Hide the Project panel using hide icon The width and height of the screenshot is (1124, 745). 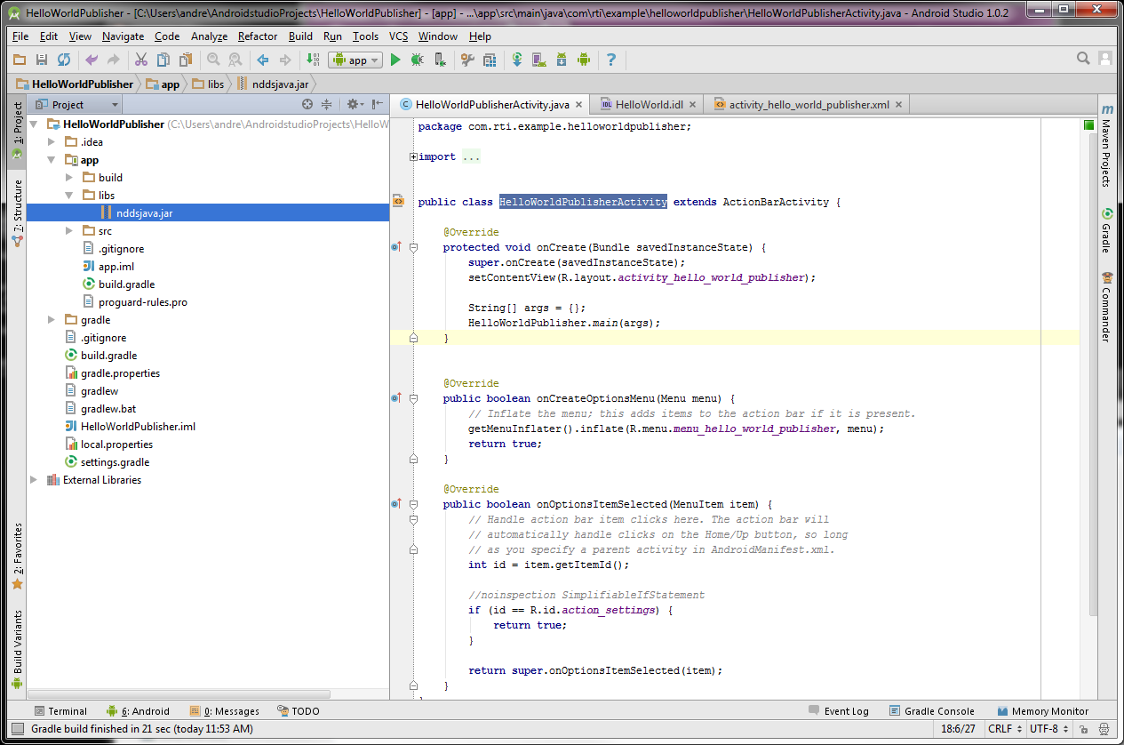(x=379, y=104)
